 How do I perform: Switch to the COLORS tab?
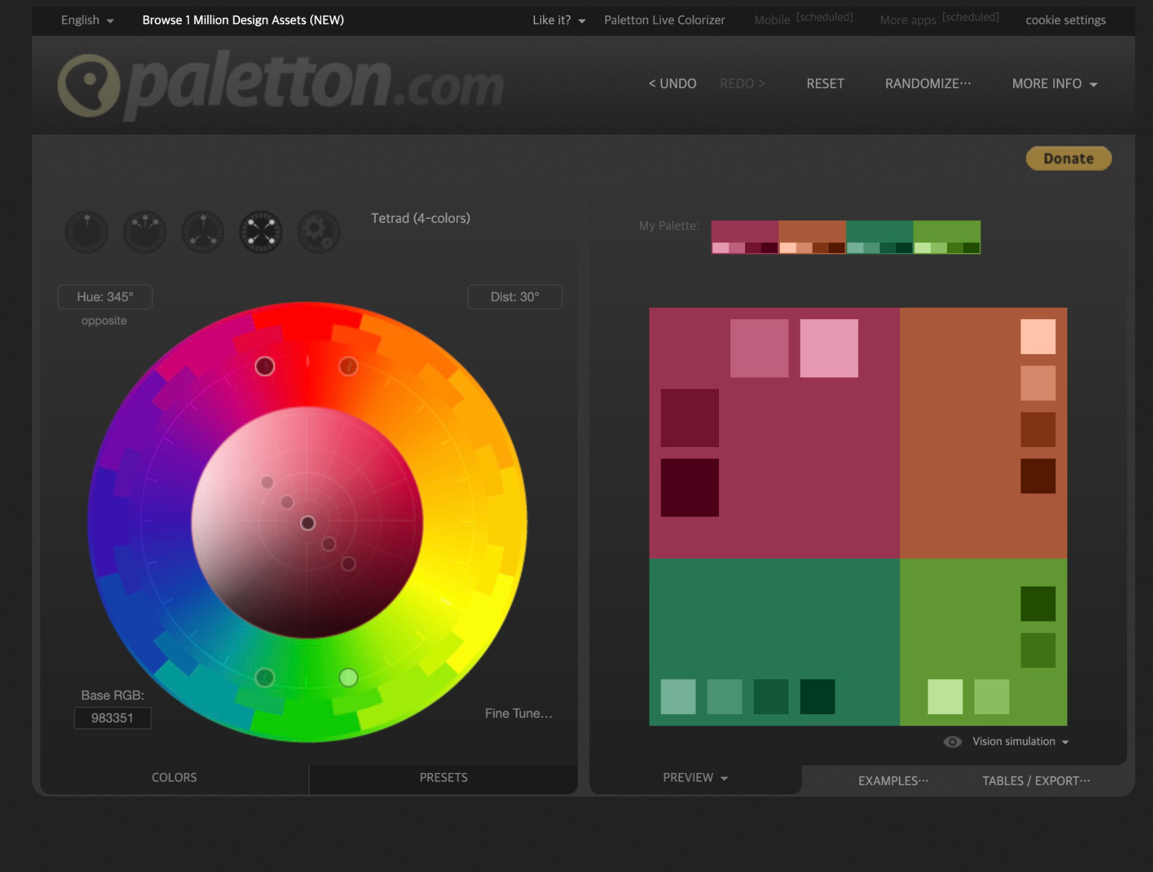[174, 778]
